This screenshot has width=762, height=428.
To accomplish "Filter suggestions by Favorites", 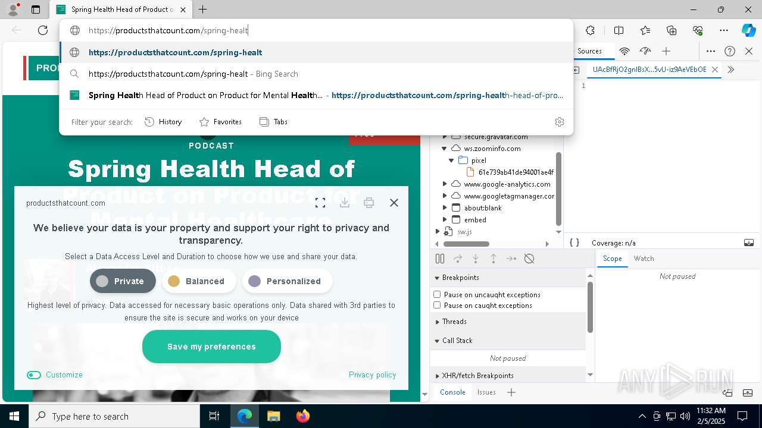I will 220,122.
